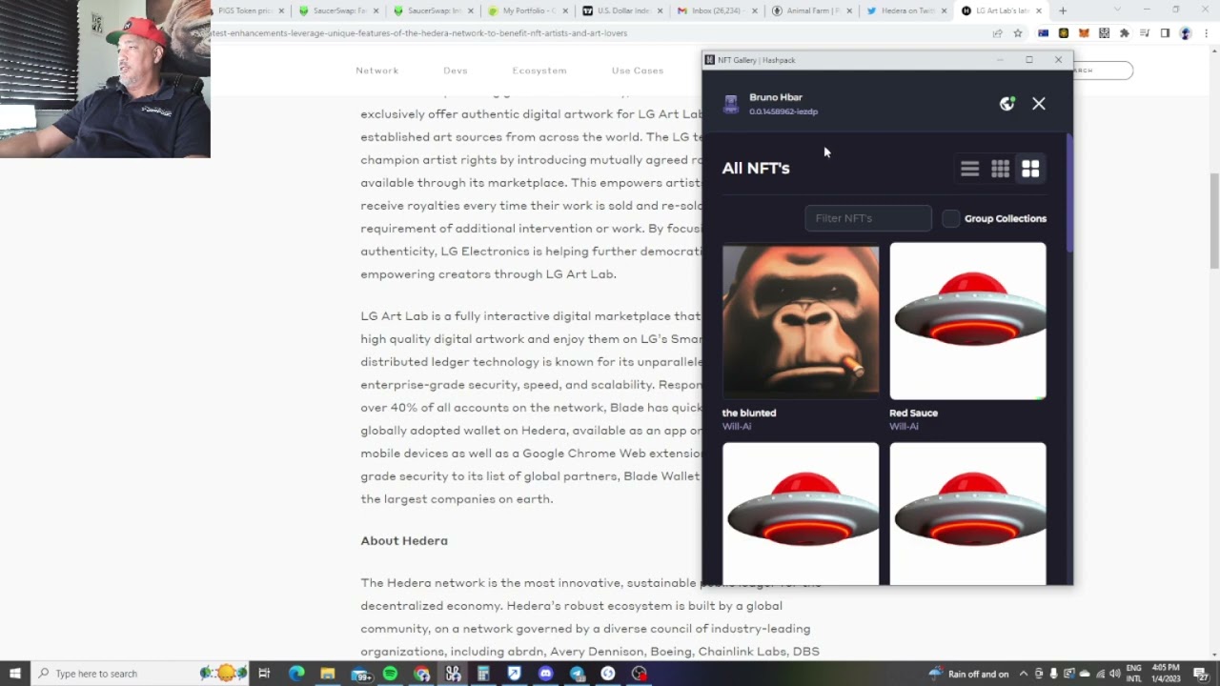
Task: Open 'the blunted' gorilla NFT thumbnail
Action: tap(801, 321)
